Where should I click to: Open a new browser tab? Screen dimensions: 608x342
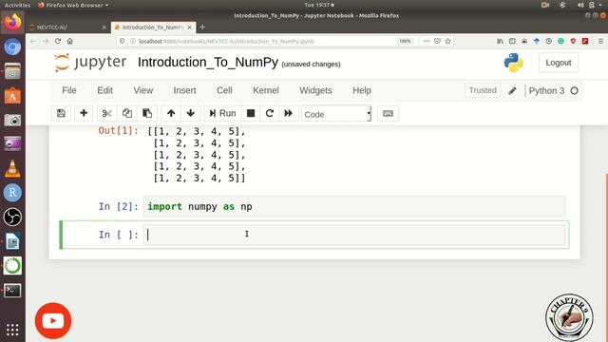202,28
